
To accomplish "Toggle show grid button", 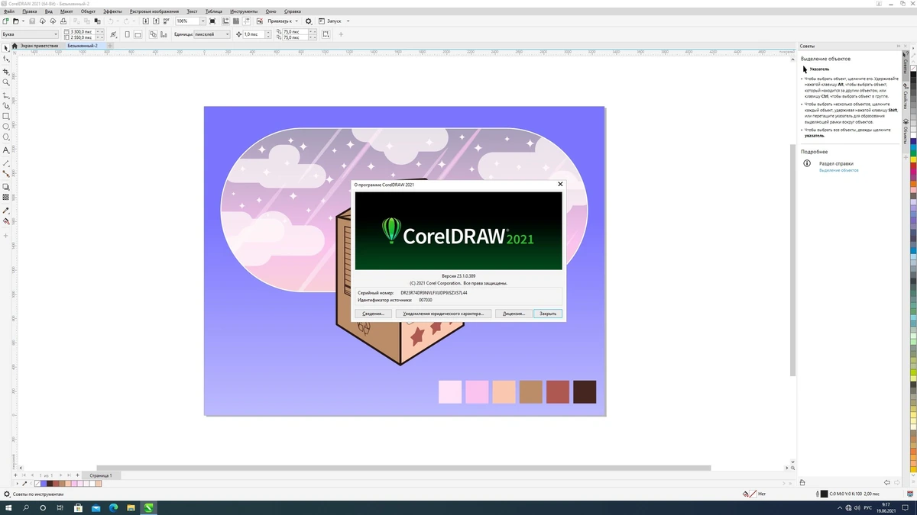I will pos(235,21).
